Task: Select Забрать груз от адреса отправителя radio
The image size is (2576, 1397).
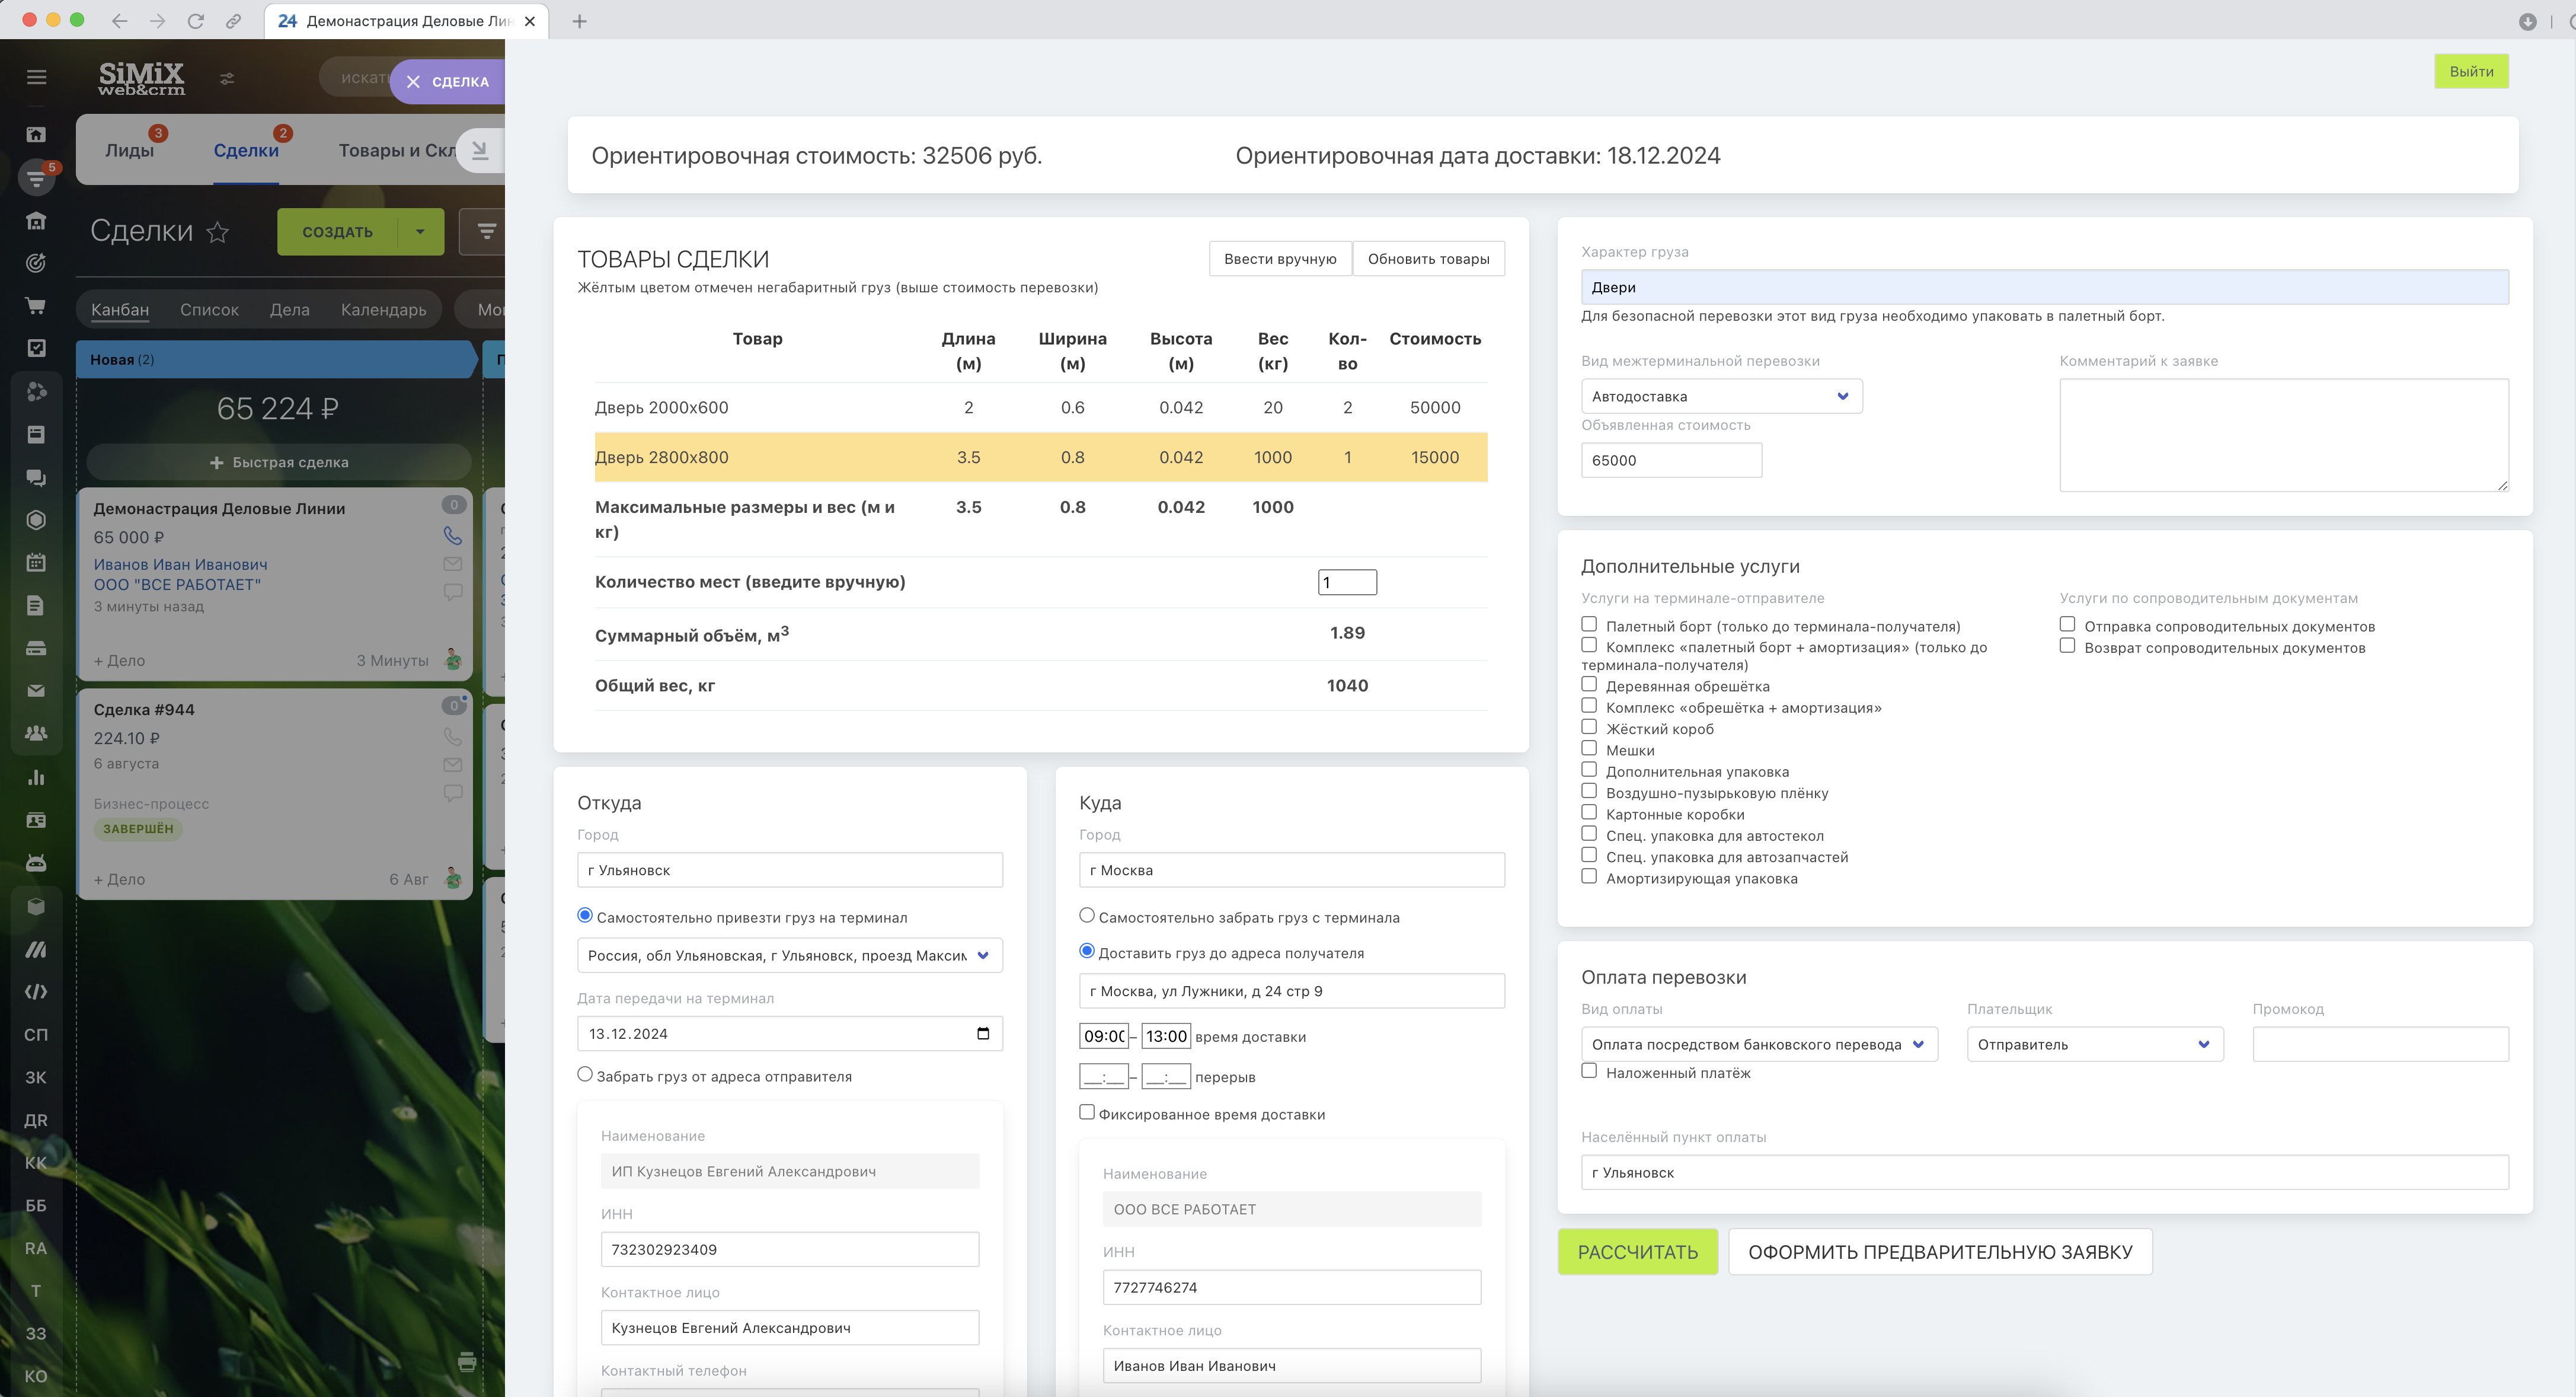Action: pos(585,1075)
